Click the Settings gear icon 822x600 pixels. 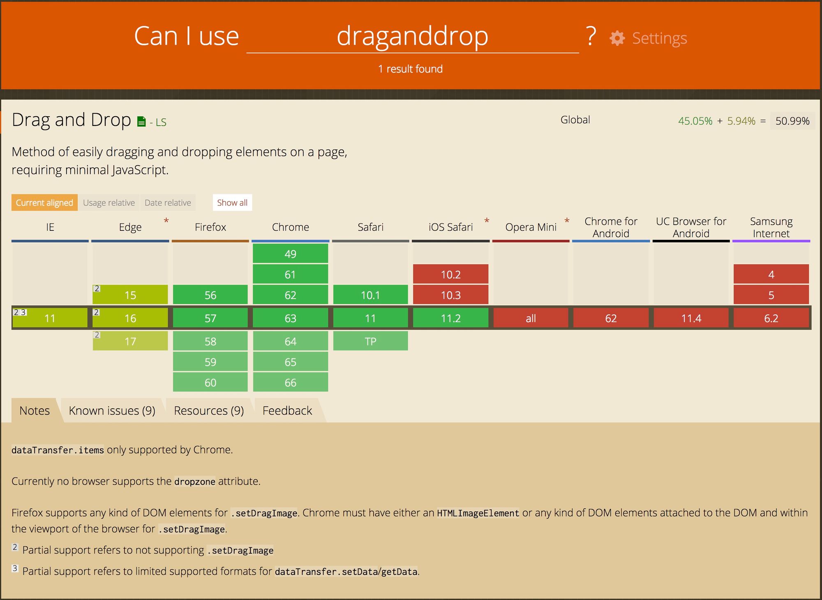(x=617, y=38)
